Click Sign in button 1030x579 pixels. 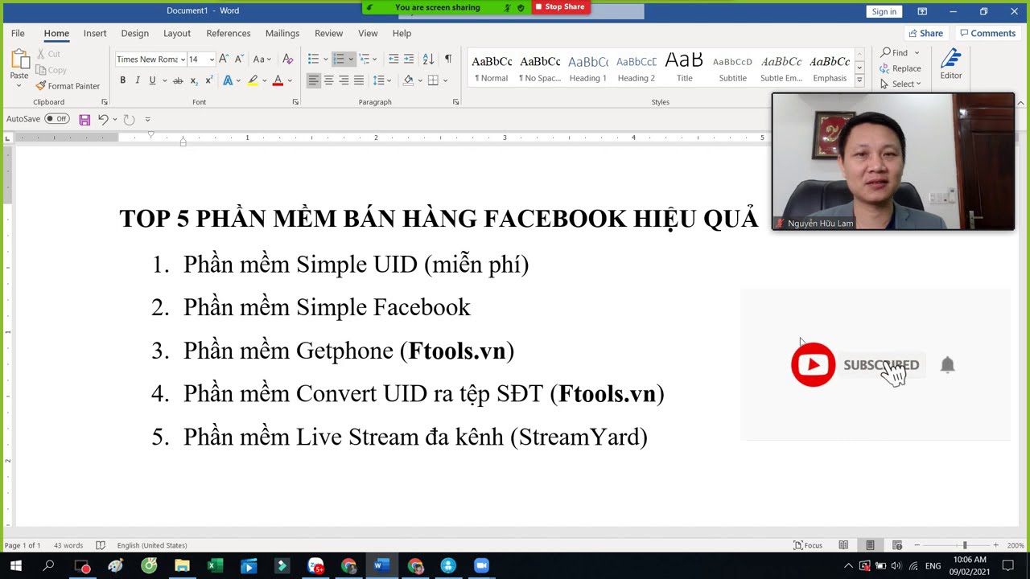click(884, 11)
